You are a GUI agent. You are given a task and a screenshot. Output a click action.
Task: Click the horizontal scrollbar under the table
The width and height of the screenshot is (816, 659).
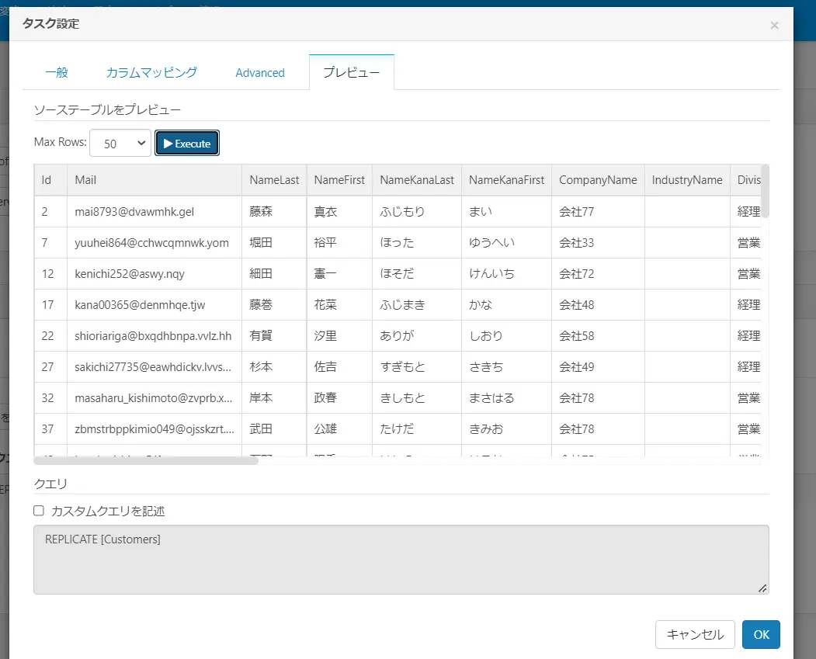[x=146, y=460]
